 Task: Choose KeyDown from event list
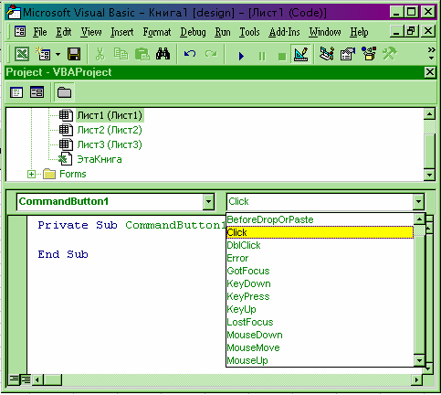[x=320, y=283]
